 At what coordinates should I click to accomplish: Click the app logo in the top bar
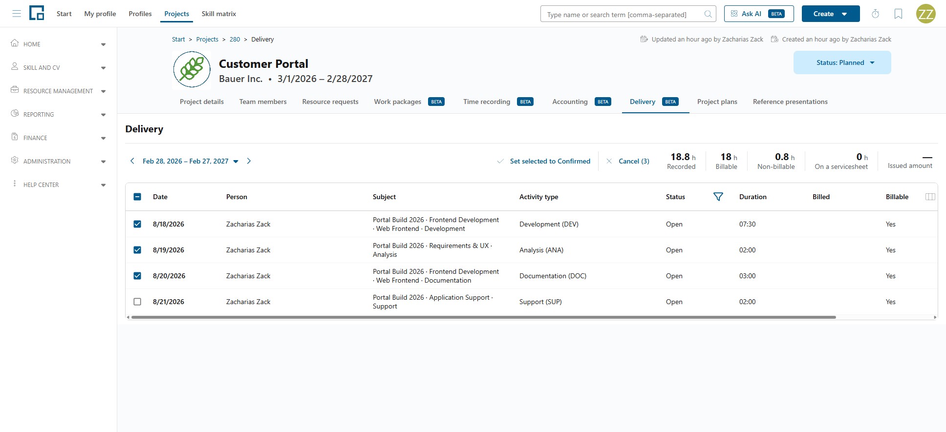[37, 13]
